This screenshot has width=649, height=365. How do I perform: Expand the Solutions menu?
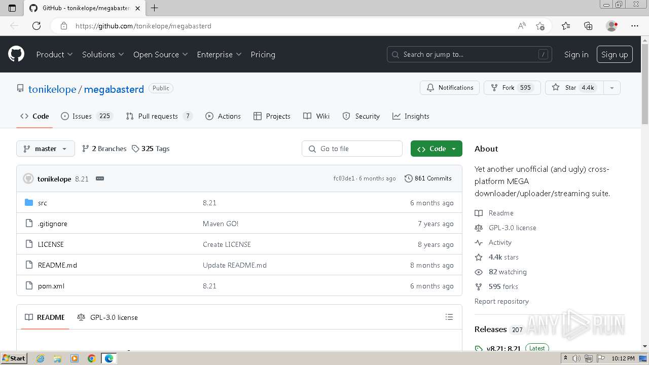pyautogui.click(x=103, y=54)
